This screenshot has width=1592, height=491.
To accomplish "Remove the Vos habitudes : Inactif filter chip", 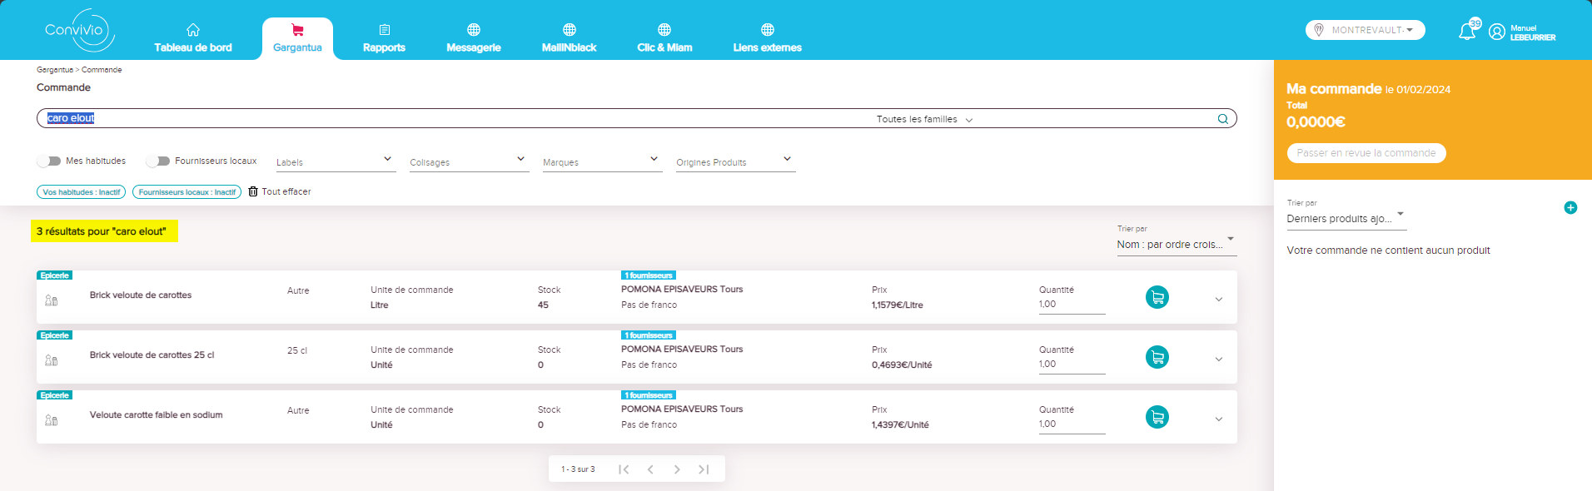I will [81, 192].
